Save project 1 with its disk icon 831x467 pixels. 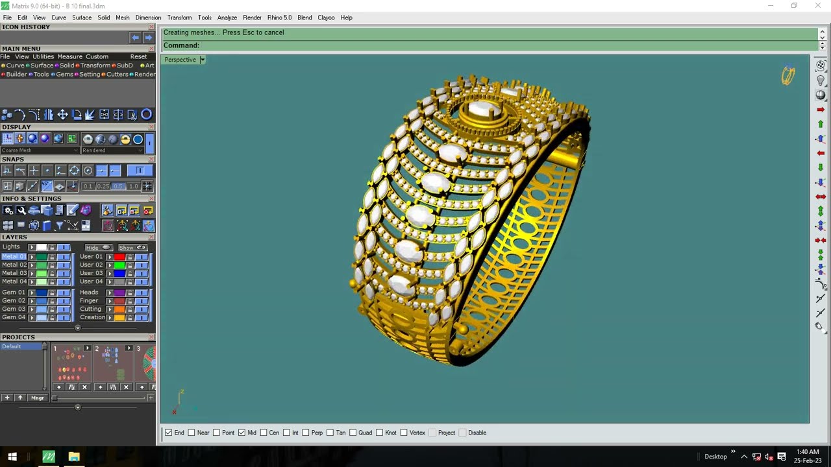point(71,387)
